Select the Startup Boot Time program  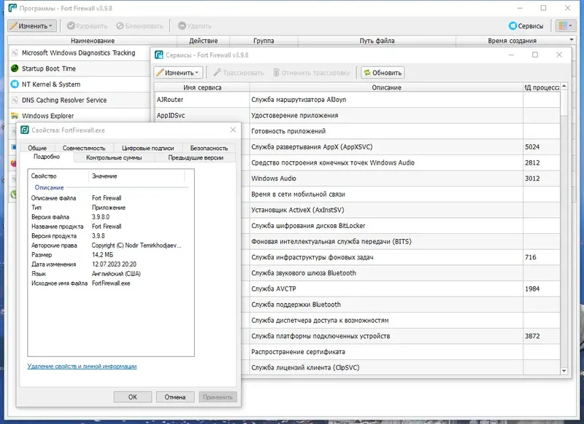pyautogui.click(x=80, y=68)
